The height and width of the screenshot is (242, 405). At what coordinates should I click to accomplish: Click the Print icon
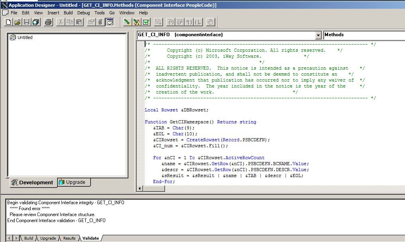click(48, 22)
